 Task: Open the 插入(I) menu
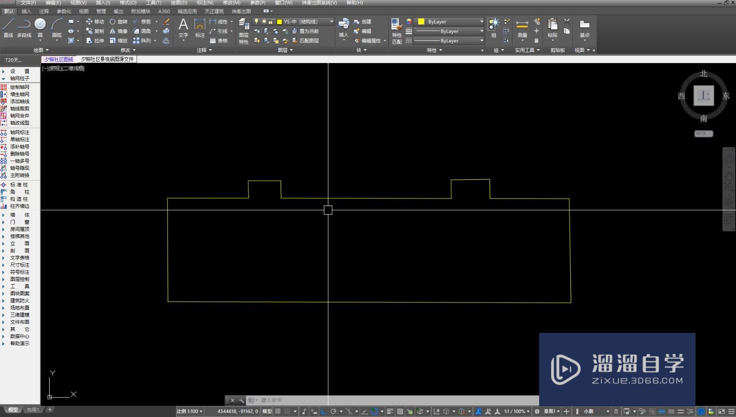click(x=102, y=3)
